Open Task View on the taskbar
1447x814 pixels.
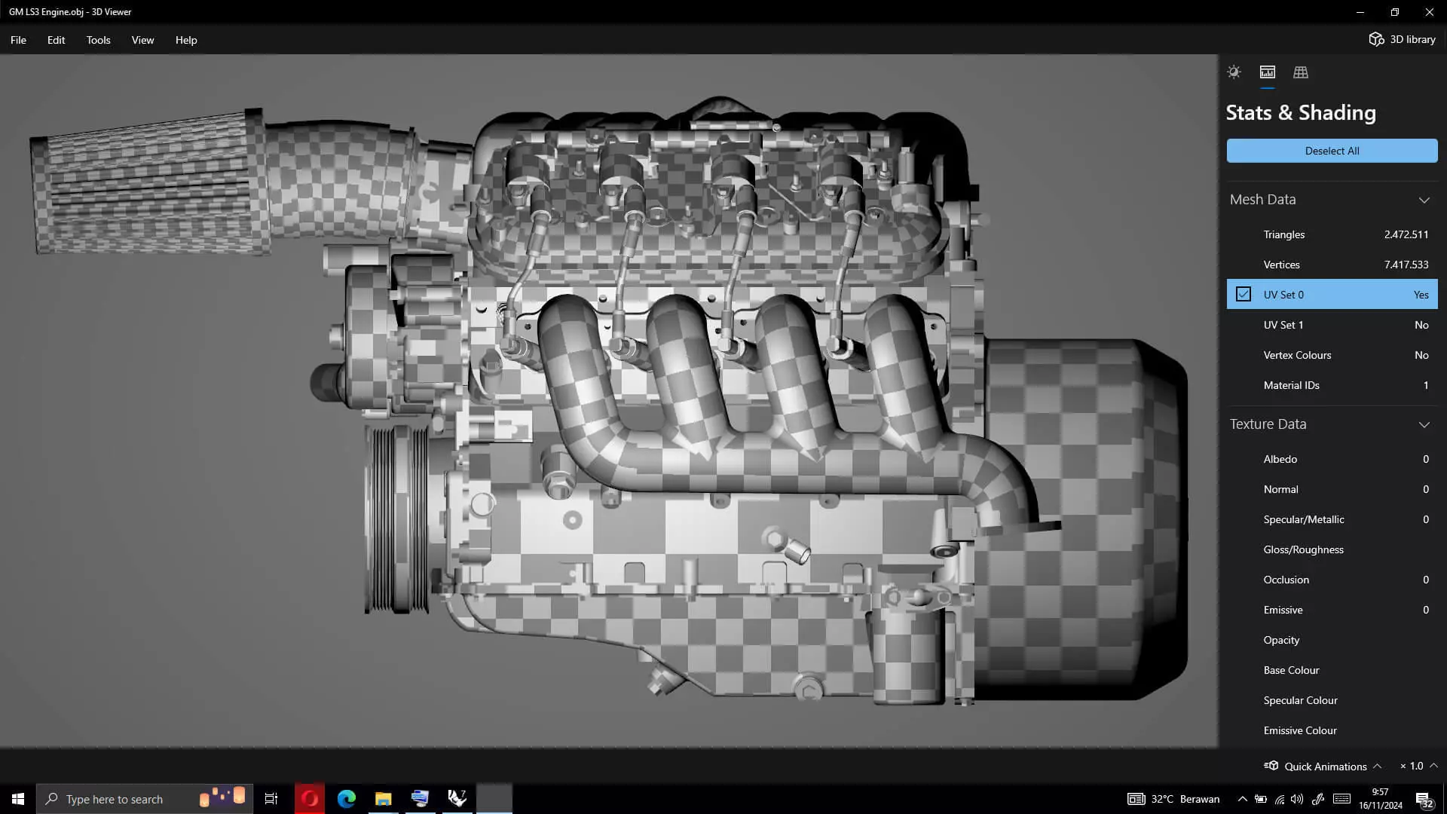(x=271, y=799)
